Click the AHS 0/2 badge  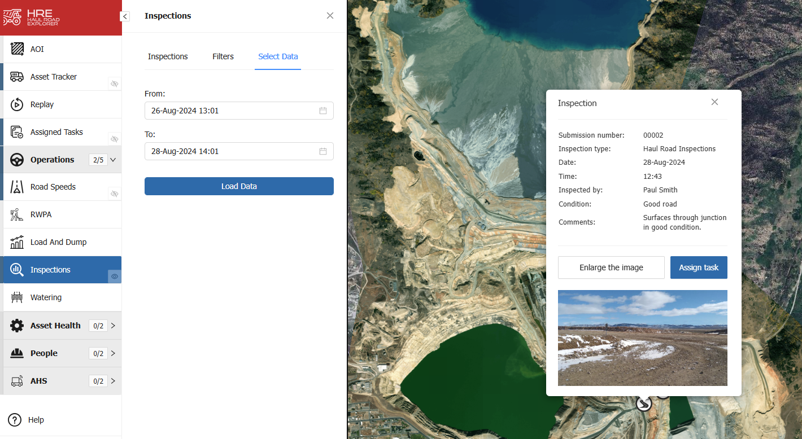[98, 381]
